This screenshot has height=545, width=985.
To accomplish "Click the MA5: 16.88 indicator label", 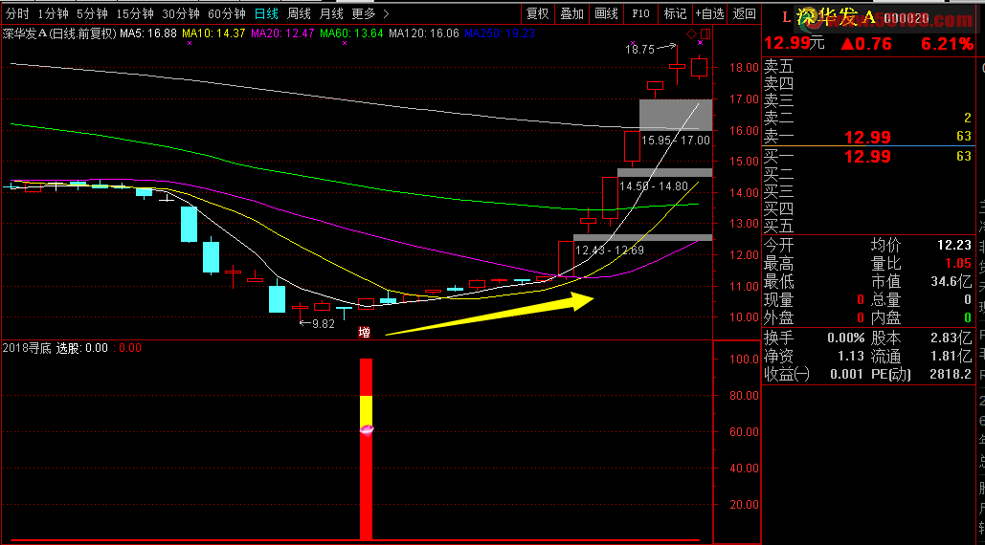I will tap(148, 33).
